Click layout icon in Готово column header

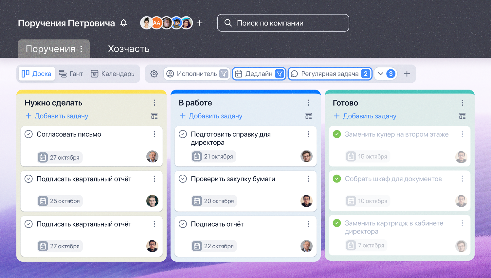(x=463, y=116)
